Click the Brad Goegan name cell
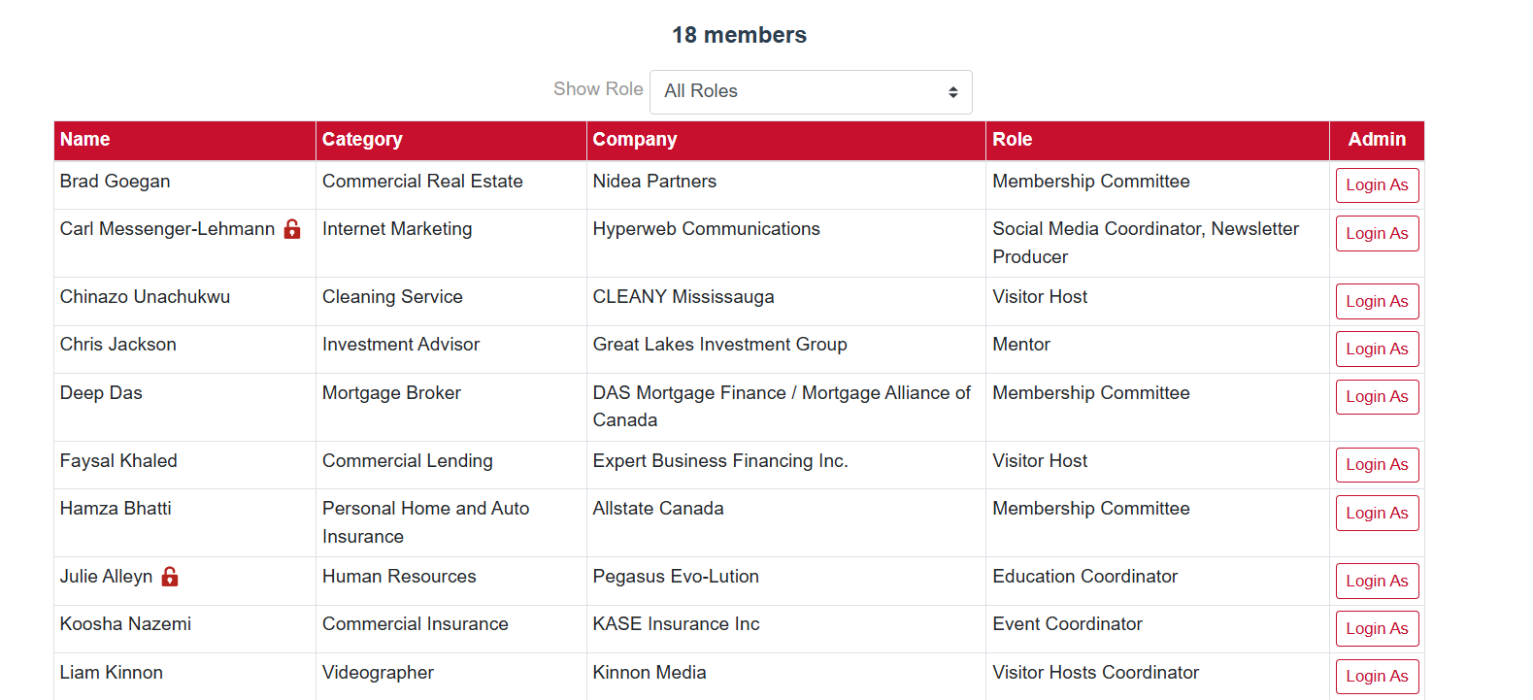 click(116, 182)
